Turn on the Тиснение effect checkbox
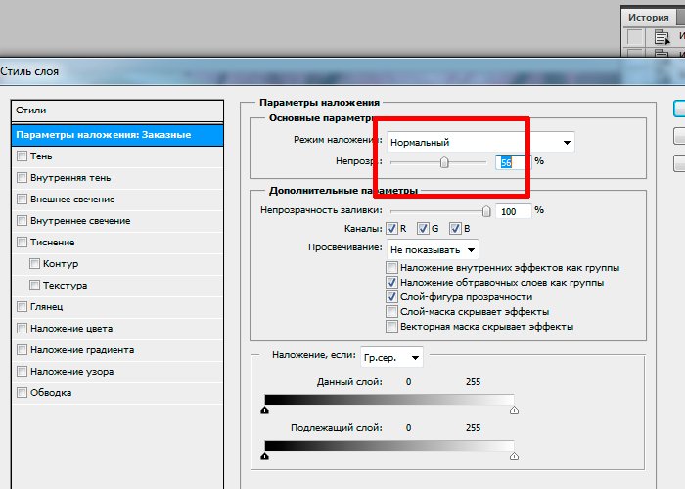The height and width of the screenshot is (489, 685). coord(22,243)
